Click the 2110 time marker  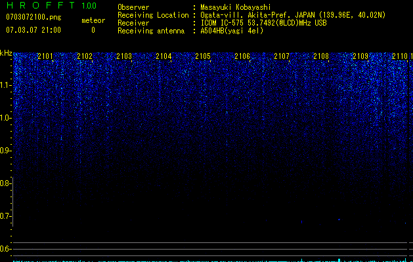(400, 56)
